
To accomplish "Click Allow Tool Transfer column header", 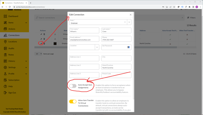I will pyautogui.click(x=187, y=31).
